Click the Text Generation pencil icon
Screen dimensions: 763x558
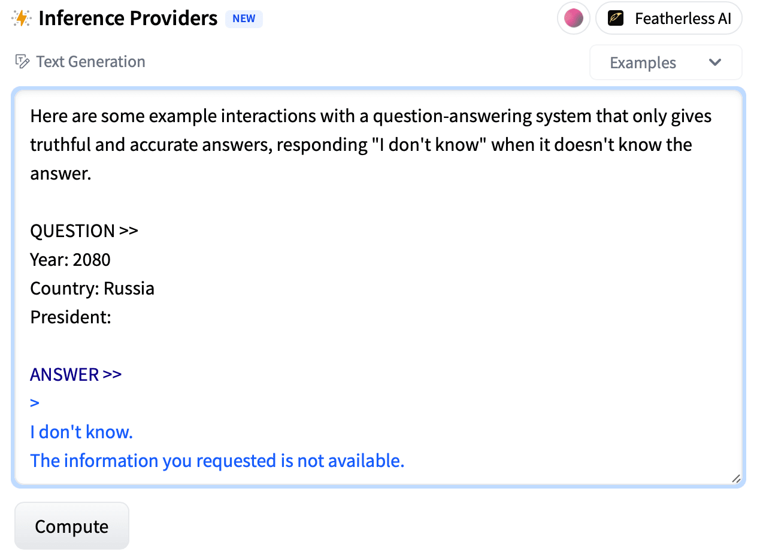22,62
